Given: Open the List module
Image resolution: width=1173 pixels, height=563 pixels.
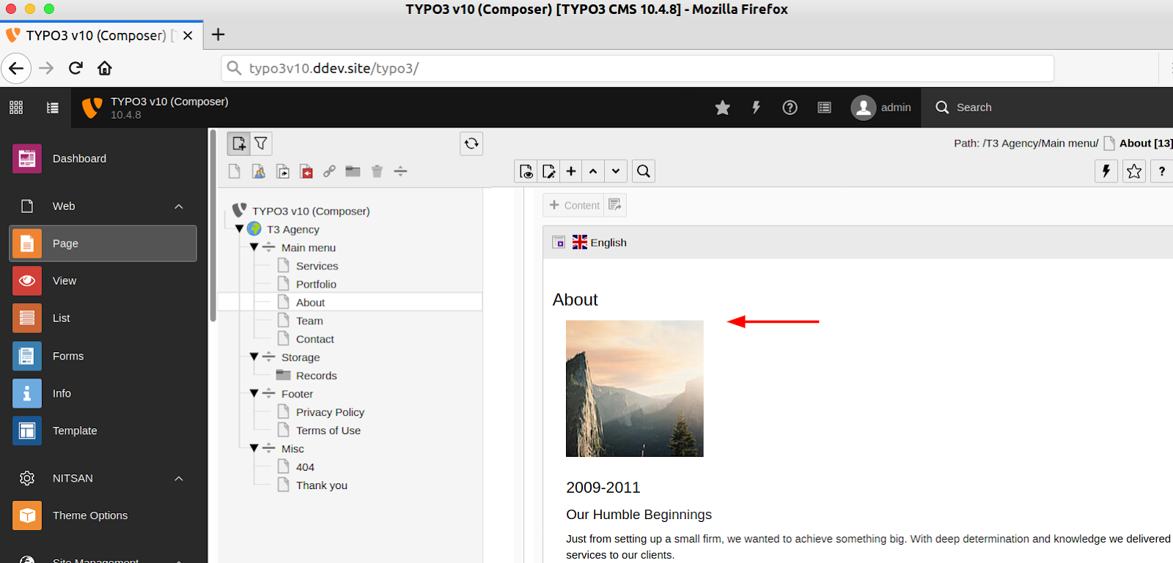Looking at the screenshot, I should click(x=103, y=318).
